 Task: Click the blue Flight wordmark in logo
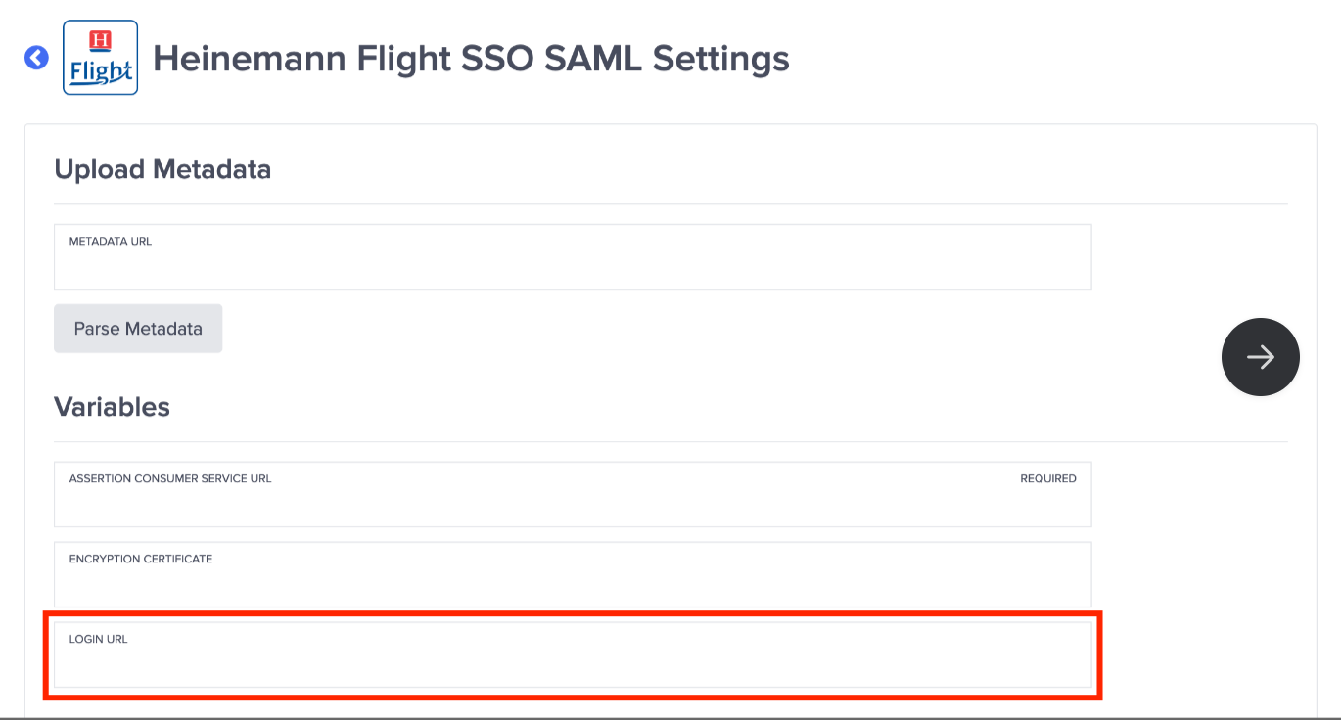tap(101, 72)
